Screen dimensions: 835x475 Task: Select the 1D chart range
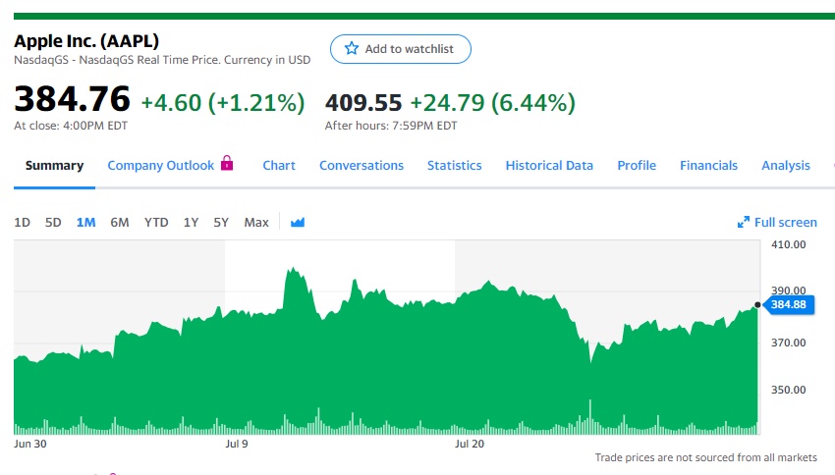click(22, 223)
